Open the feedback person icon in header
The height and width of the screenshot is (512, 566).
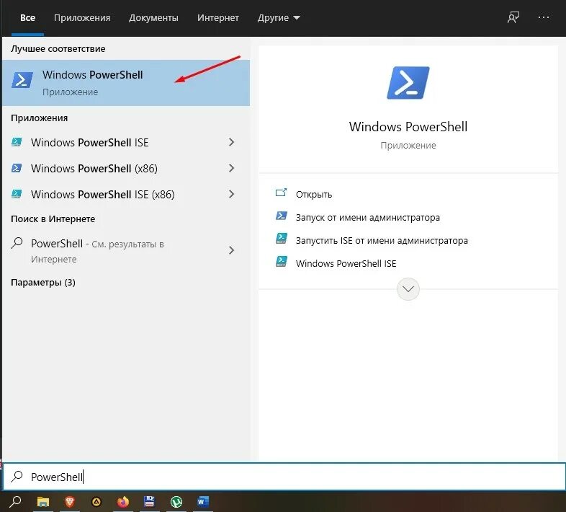(x=513, y=17)
